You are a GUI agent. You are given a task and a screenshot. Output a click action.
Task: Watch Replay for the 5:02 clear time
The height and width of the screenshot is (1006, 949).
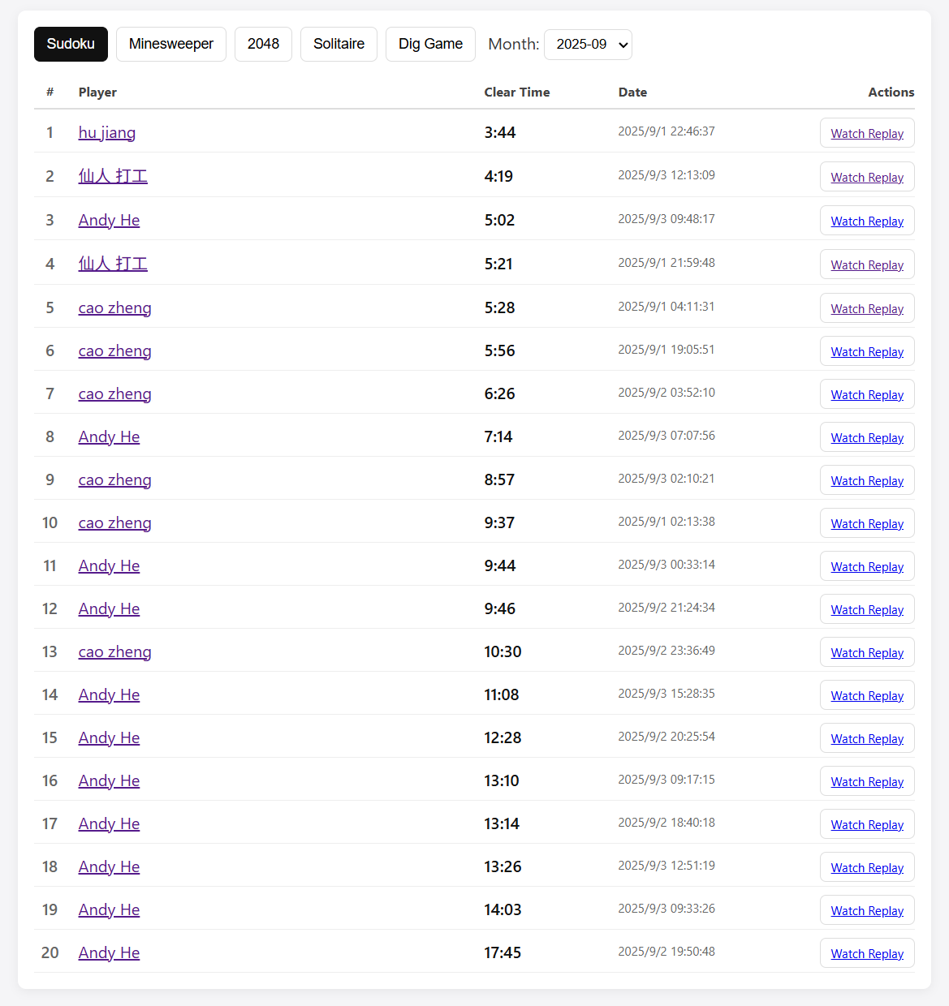pyautogui.click(x=867, y=221)
